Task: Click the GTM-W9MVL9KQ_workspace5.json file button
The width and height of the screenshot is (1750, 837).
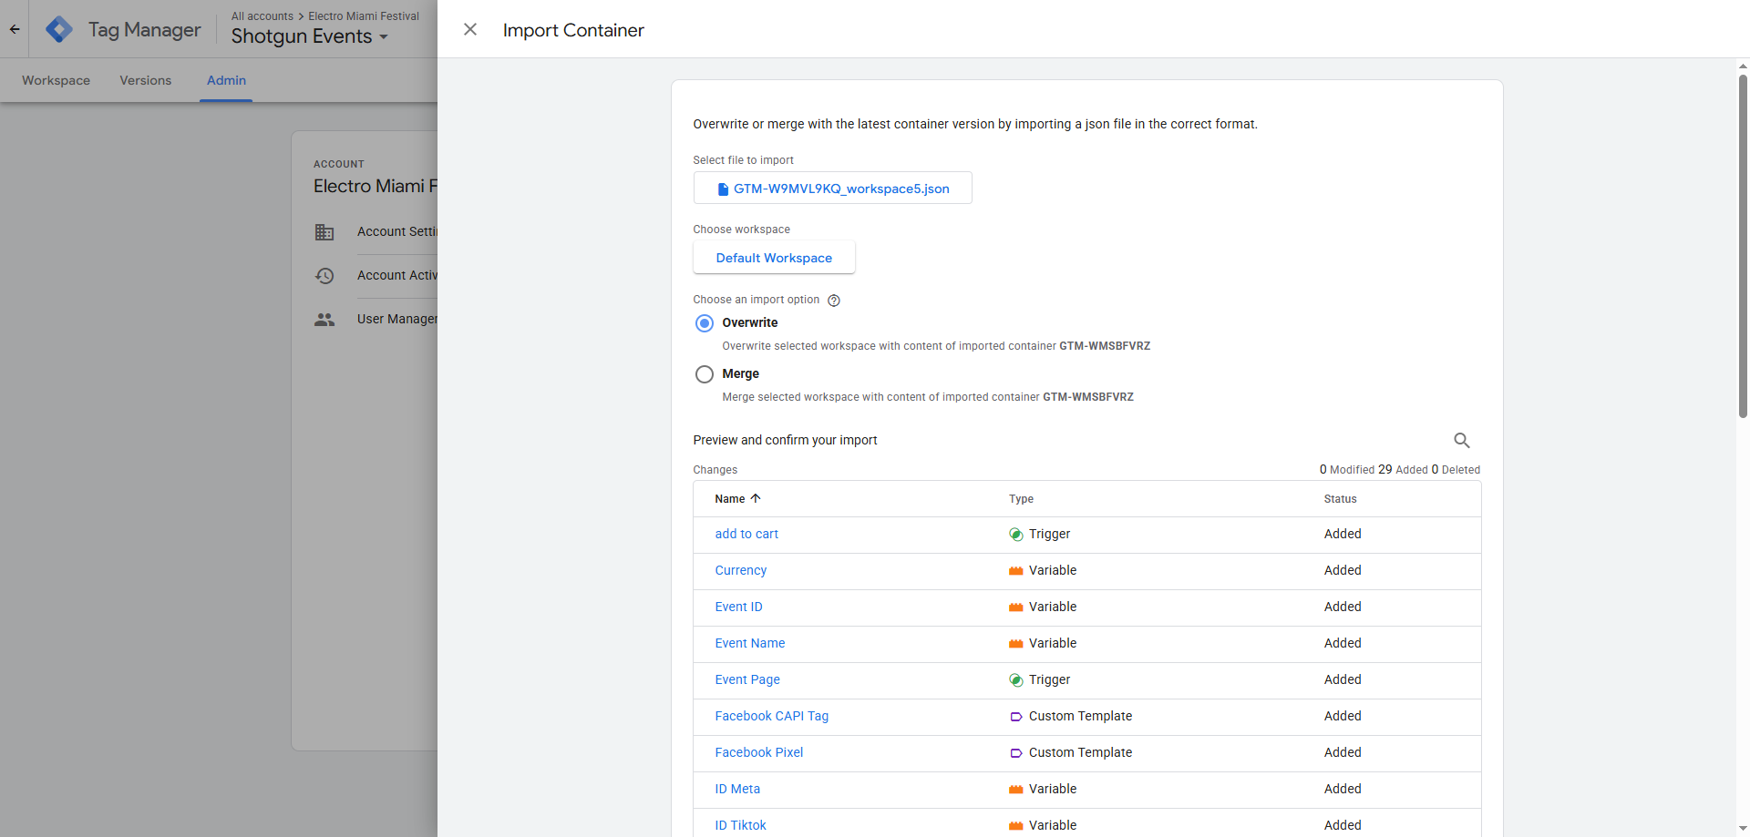Action: (832, 188)
